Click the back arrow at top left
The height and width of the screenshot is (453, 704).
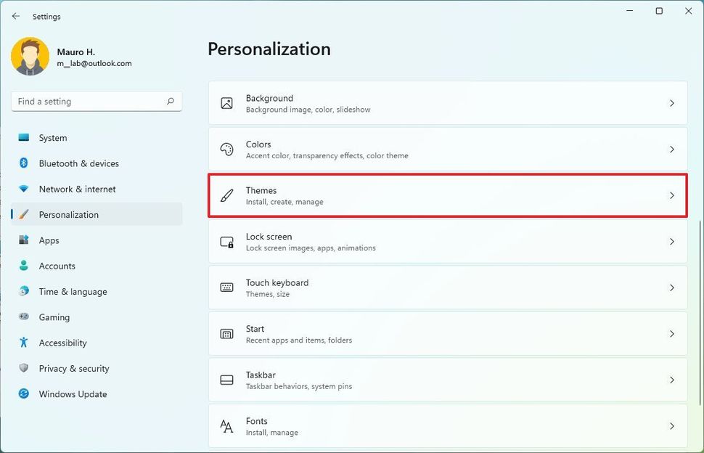click(x=15, y=16)
